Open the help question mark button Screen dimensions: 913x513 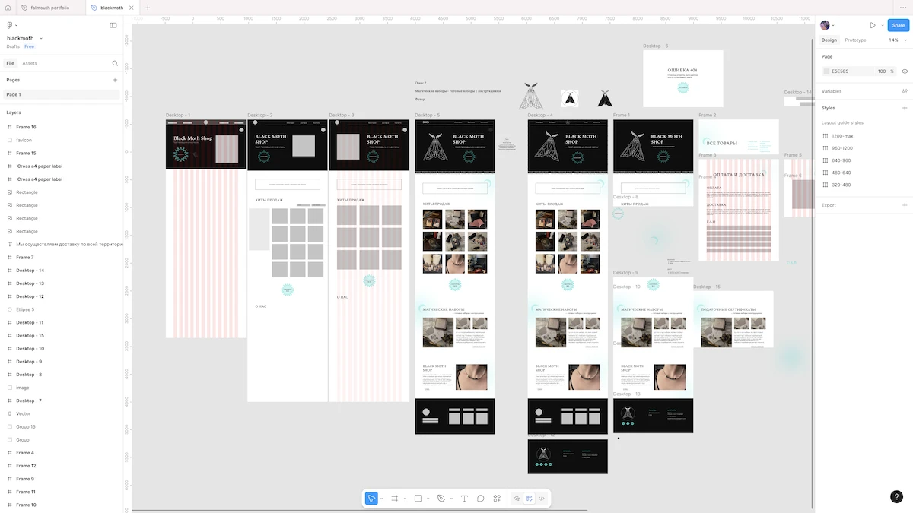click(x=896, y=496)
